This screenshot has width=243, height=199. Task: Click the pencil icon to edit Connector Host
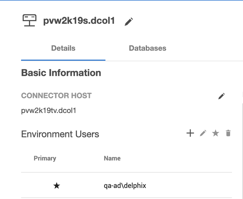222,96
